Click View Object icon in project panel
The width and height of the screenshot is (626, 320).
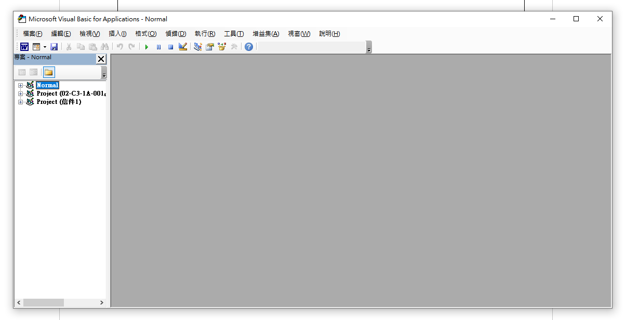click(33, 72)
